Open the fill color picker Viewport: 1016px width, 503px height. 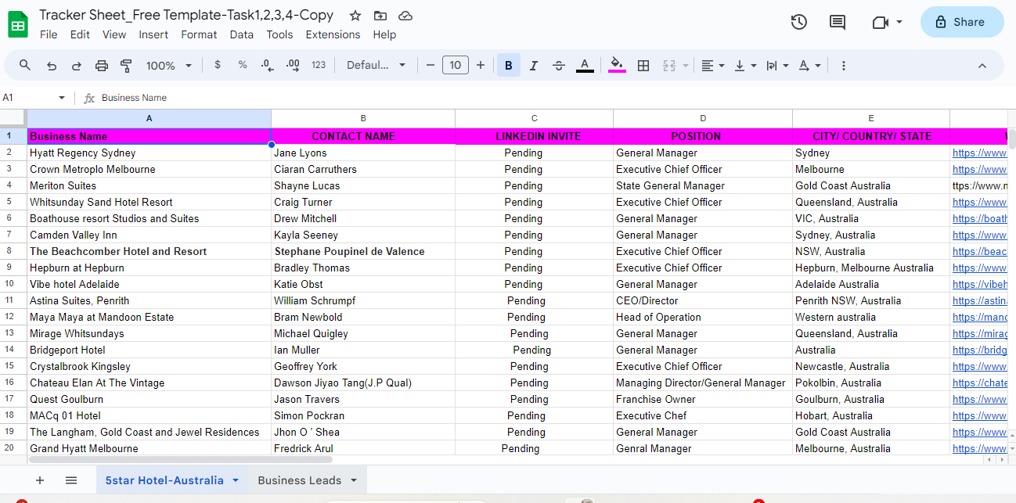pos(617,66)
